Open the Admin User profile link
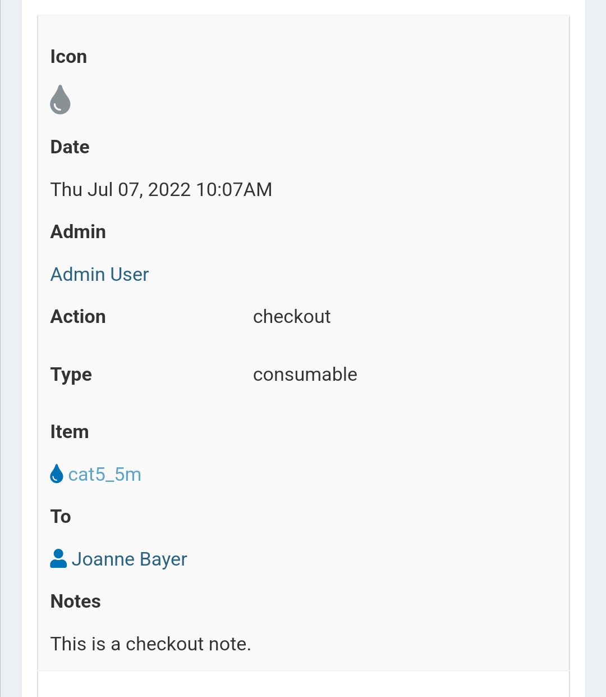Viewport: 606px width, 697px height. [99, 274]
